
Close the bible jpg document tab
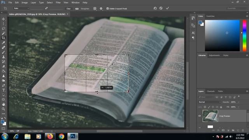pyautogui.click(x=67, y=14)
